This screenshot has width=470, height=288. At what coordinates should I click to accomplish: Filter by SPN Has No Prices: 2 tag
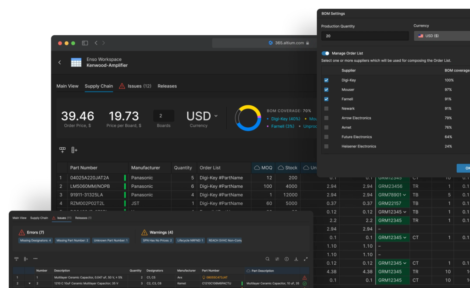[157, 240]
